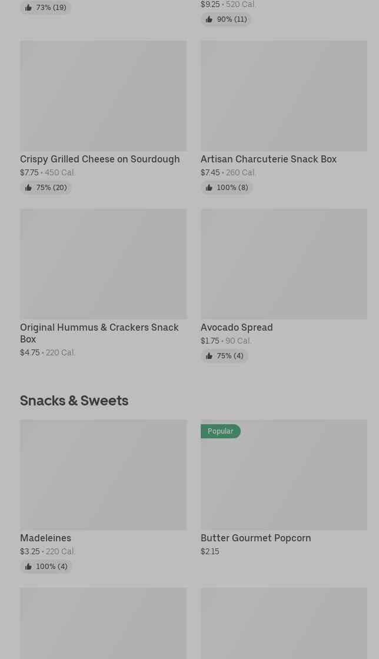Open Crispy Grilled Cheese on Sourdough item
The image size is (379, 659).
click(x=99, y=159)
